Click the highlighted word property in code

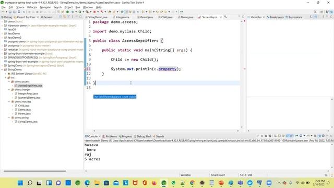[168, 69]
